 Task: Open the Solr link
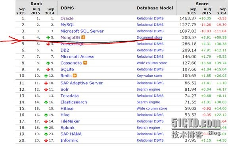pyautogui.click(x=65, y=89)
